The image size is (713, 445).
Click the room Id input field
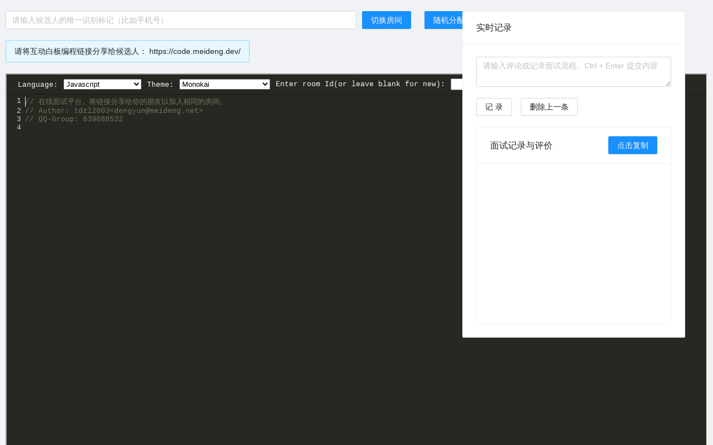[x=456, y=84]
